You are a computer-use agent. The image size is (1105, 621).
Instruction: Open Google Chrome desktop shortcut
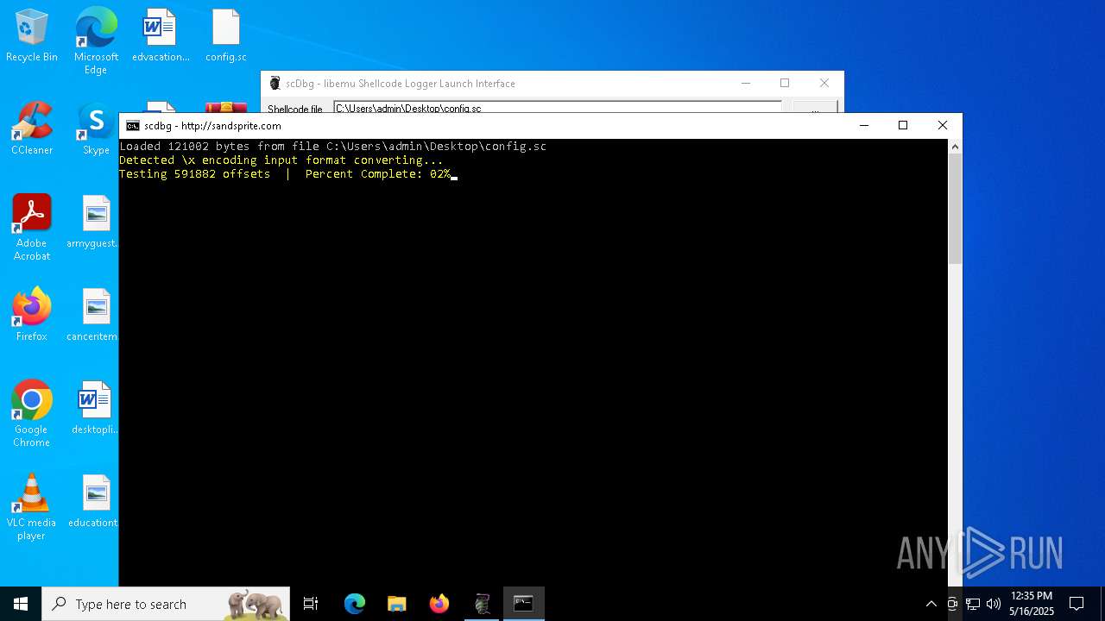tap(32, 414)
